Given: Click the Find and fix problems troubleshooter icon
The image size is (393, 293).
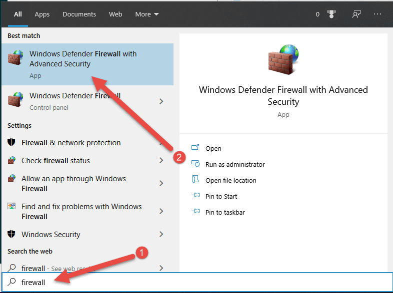Looking at the screenshot, I should [x=11, y=206].
